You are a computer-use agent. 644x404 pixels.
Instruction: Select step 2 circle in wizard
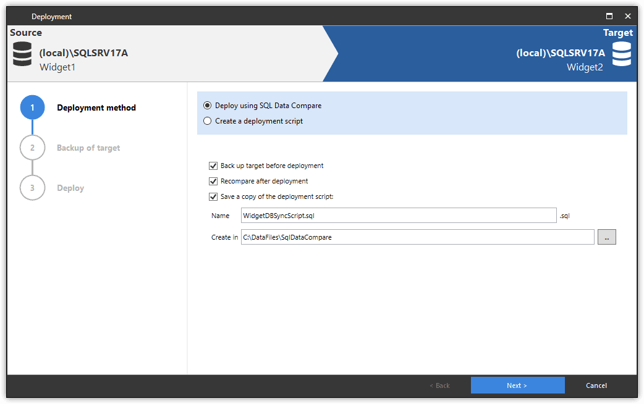click(x=32, y=148)
